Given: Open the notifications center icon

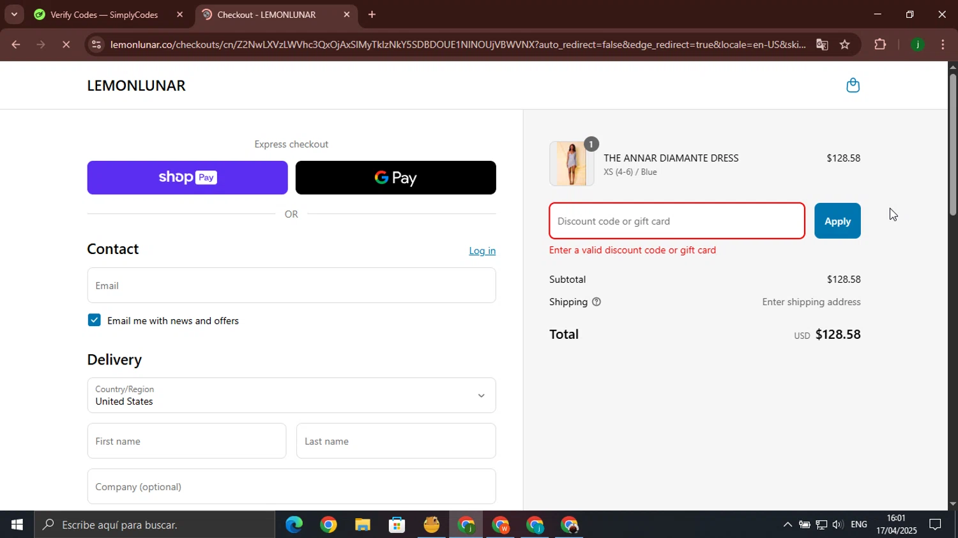Looking at the screenshot, I should [x=935, y=525].
